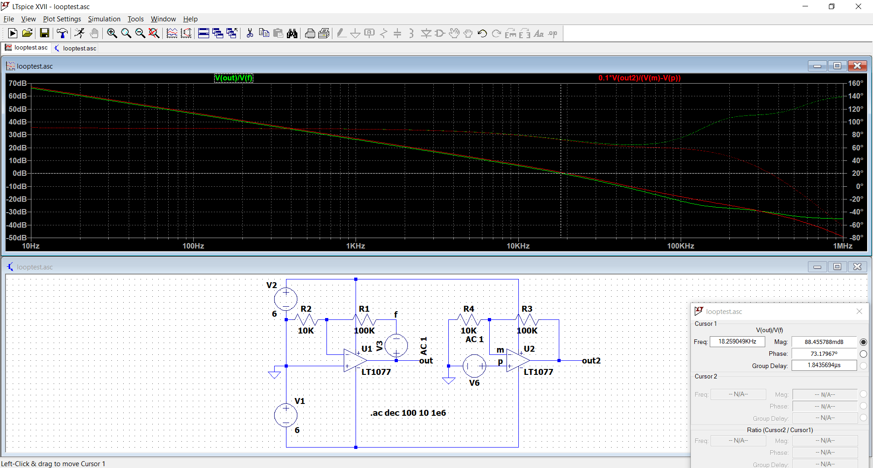Select the Ground symbol tool

tap(356, 33)
